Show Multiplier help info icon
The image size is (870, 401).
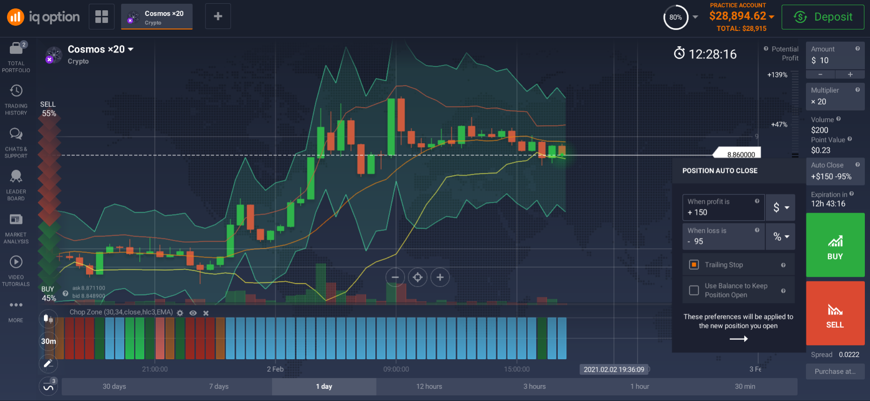857,90
